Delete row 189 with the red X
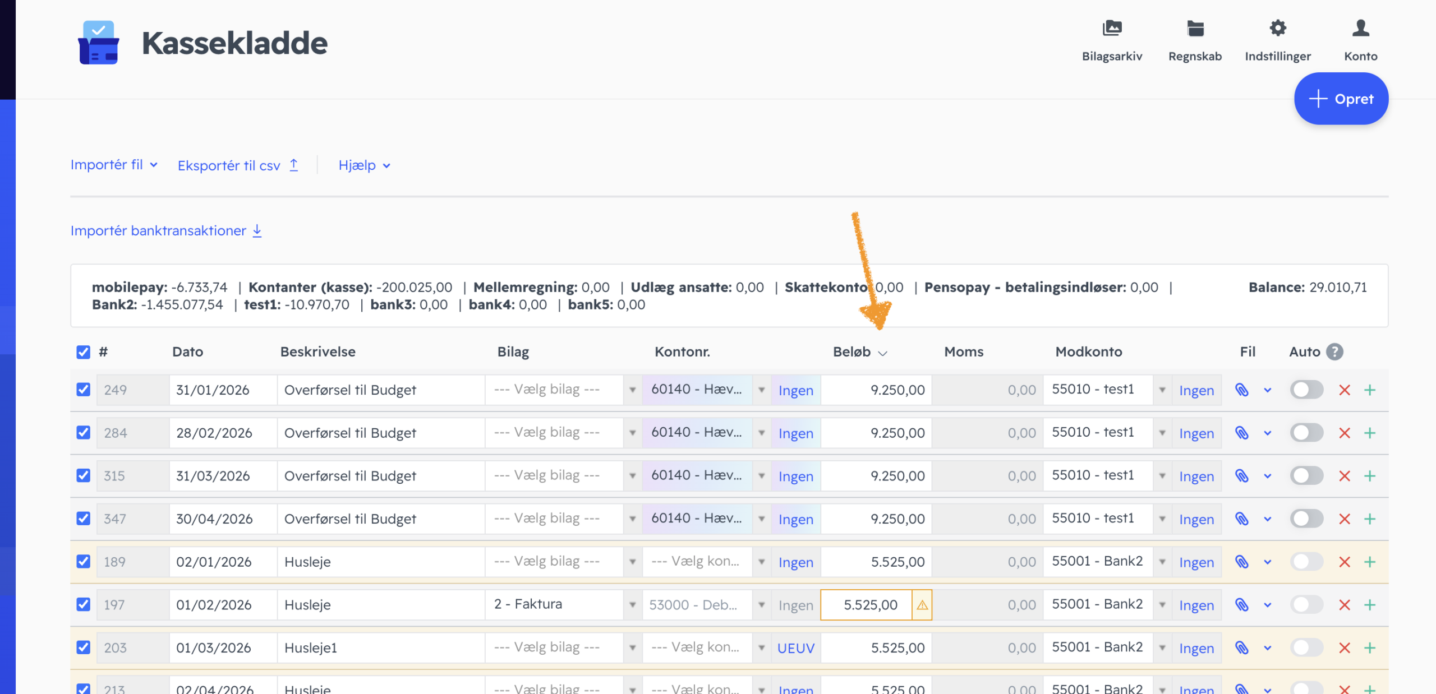Screen dimensions: 1436x694 tap(1345, 562)
